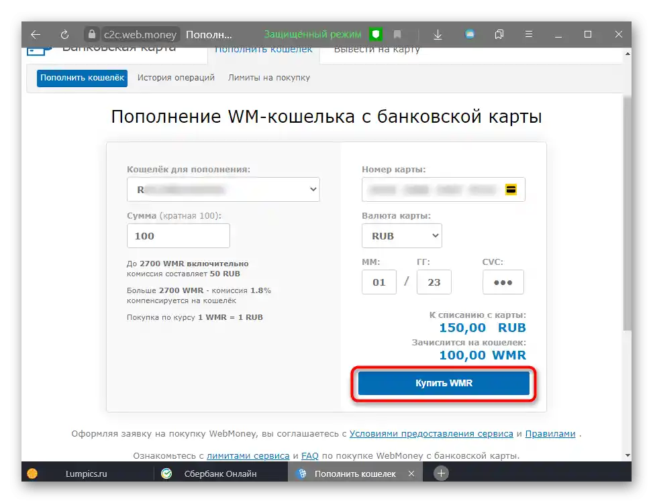Click Защищённый режим label in toolbar
This screenshot has width=653, height=503.
pyautogui.click(x=312, y=34)
